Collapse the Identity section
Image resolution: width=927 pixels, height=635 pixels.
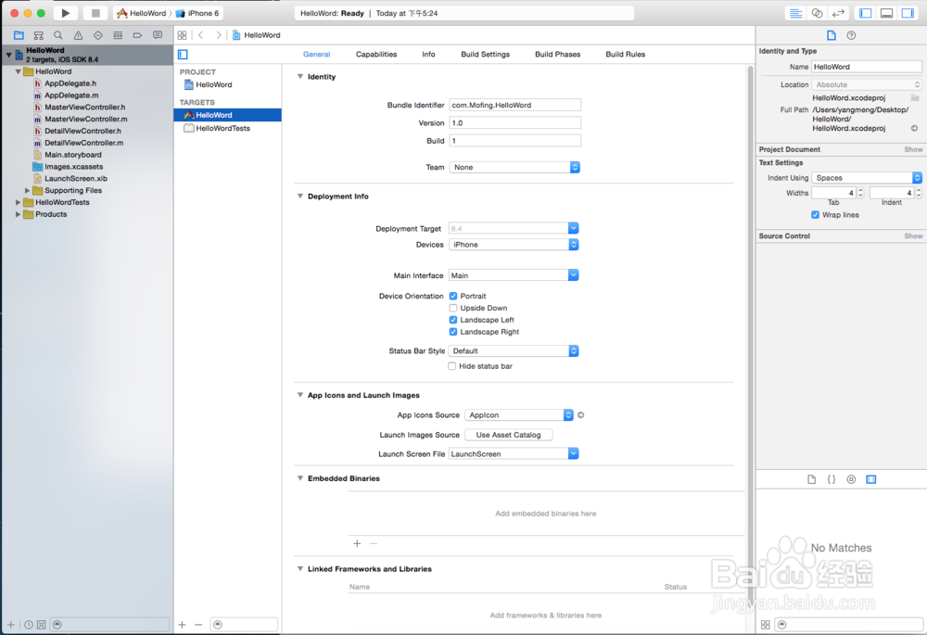pos(299,77)
